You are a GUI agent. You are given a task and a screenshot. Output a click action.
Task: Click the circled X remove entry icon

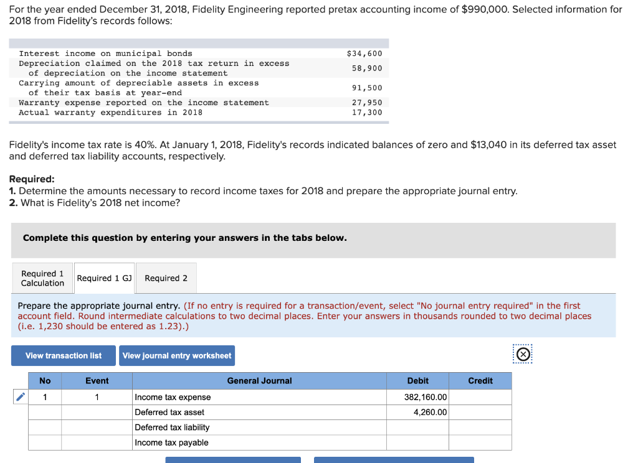522,353
